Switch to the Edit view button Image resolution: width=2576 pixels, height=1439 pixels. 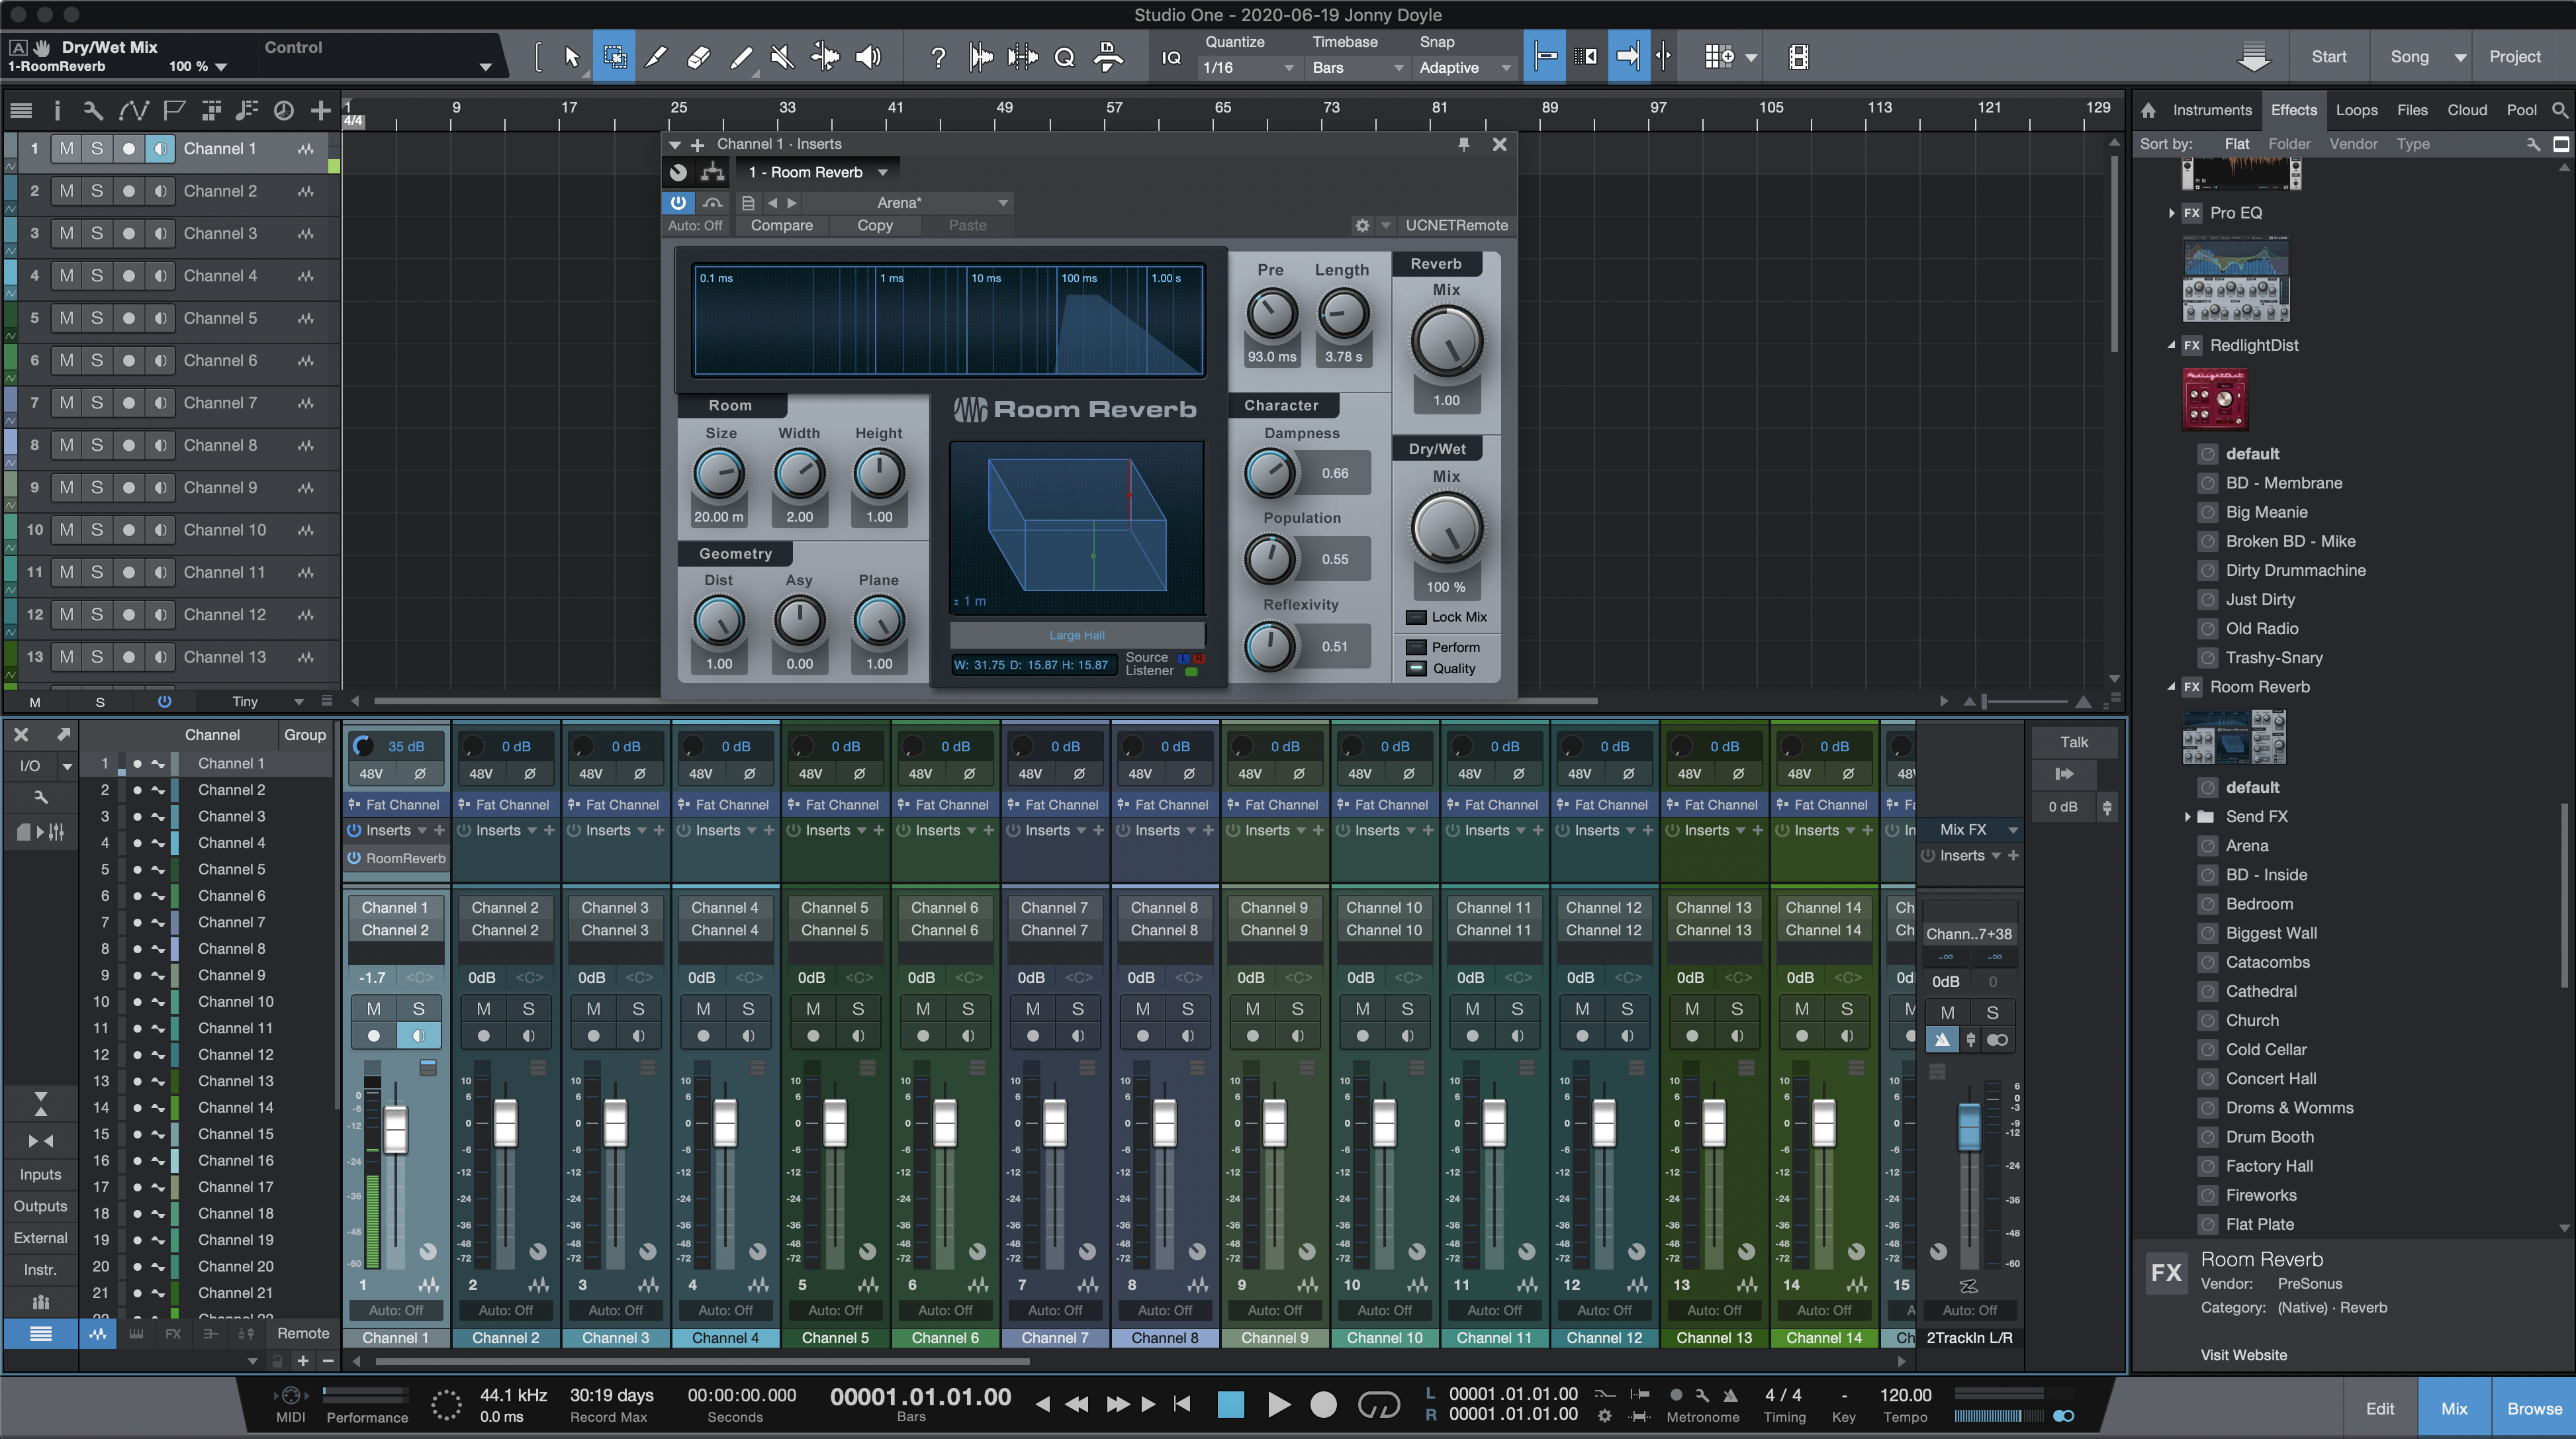pos(2379,1408)
